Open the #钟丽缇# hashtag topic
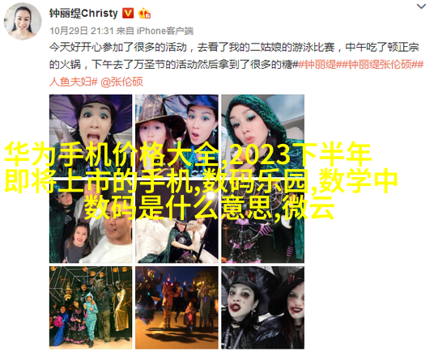 [317, 64]
